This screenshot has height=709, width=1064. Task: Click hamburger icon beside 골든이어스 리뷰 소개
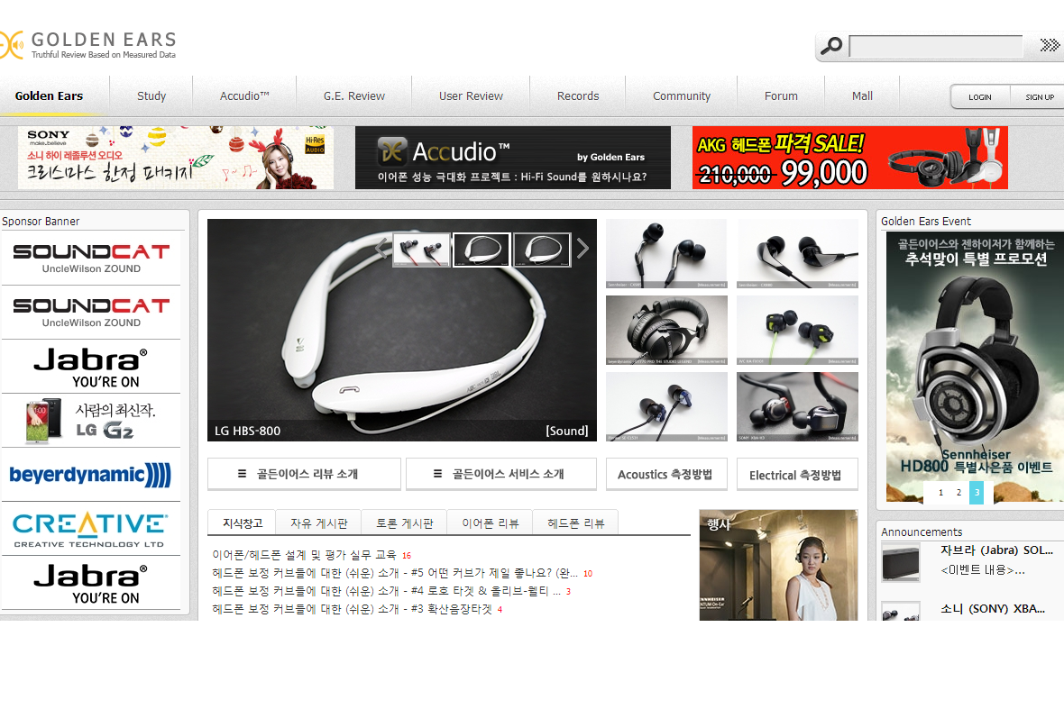tap(242, 474)
